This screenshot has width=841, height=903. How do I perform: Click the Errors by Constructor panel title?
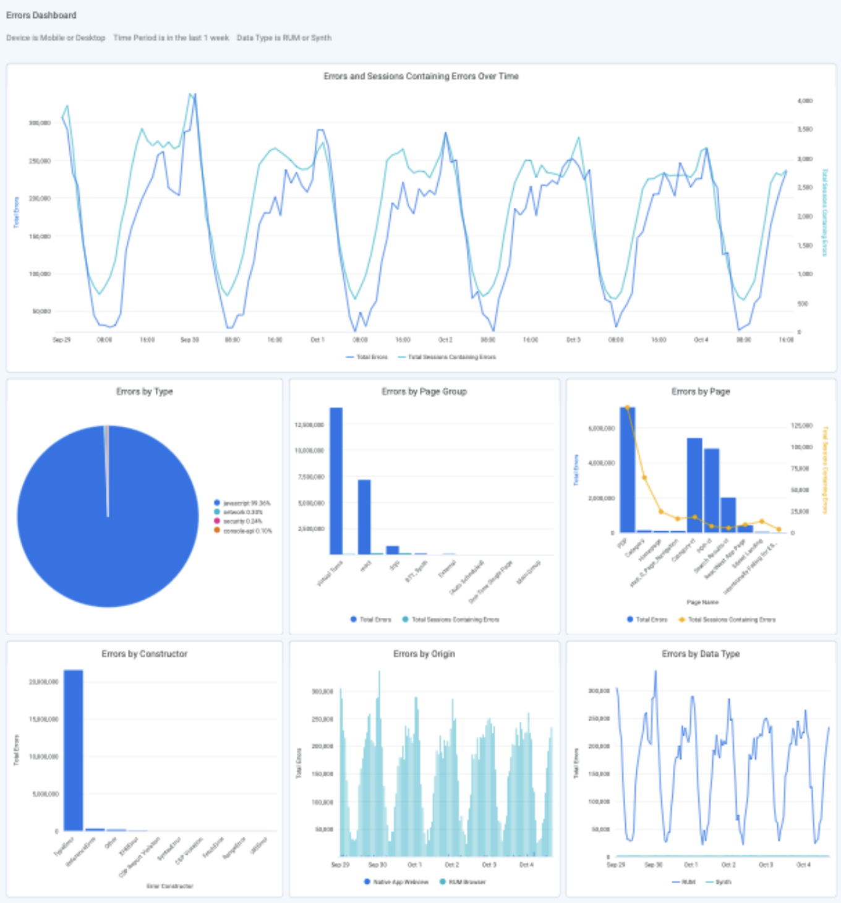click(x=144, y=654)
